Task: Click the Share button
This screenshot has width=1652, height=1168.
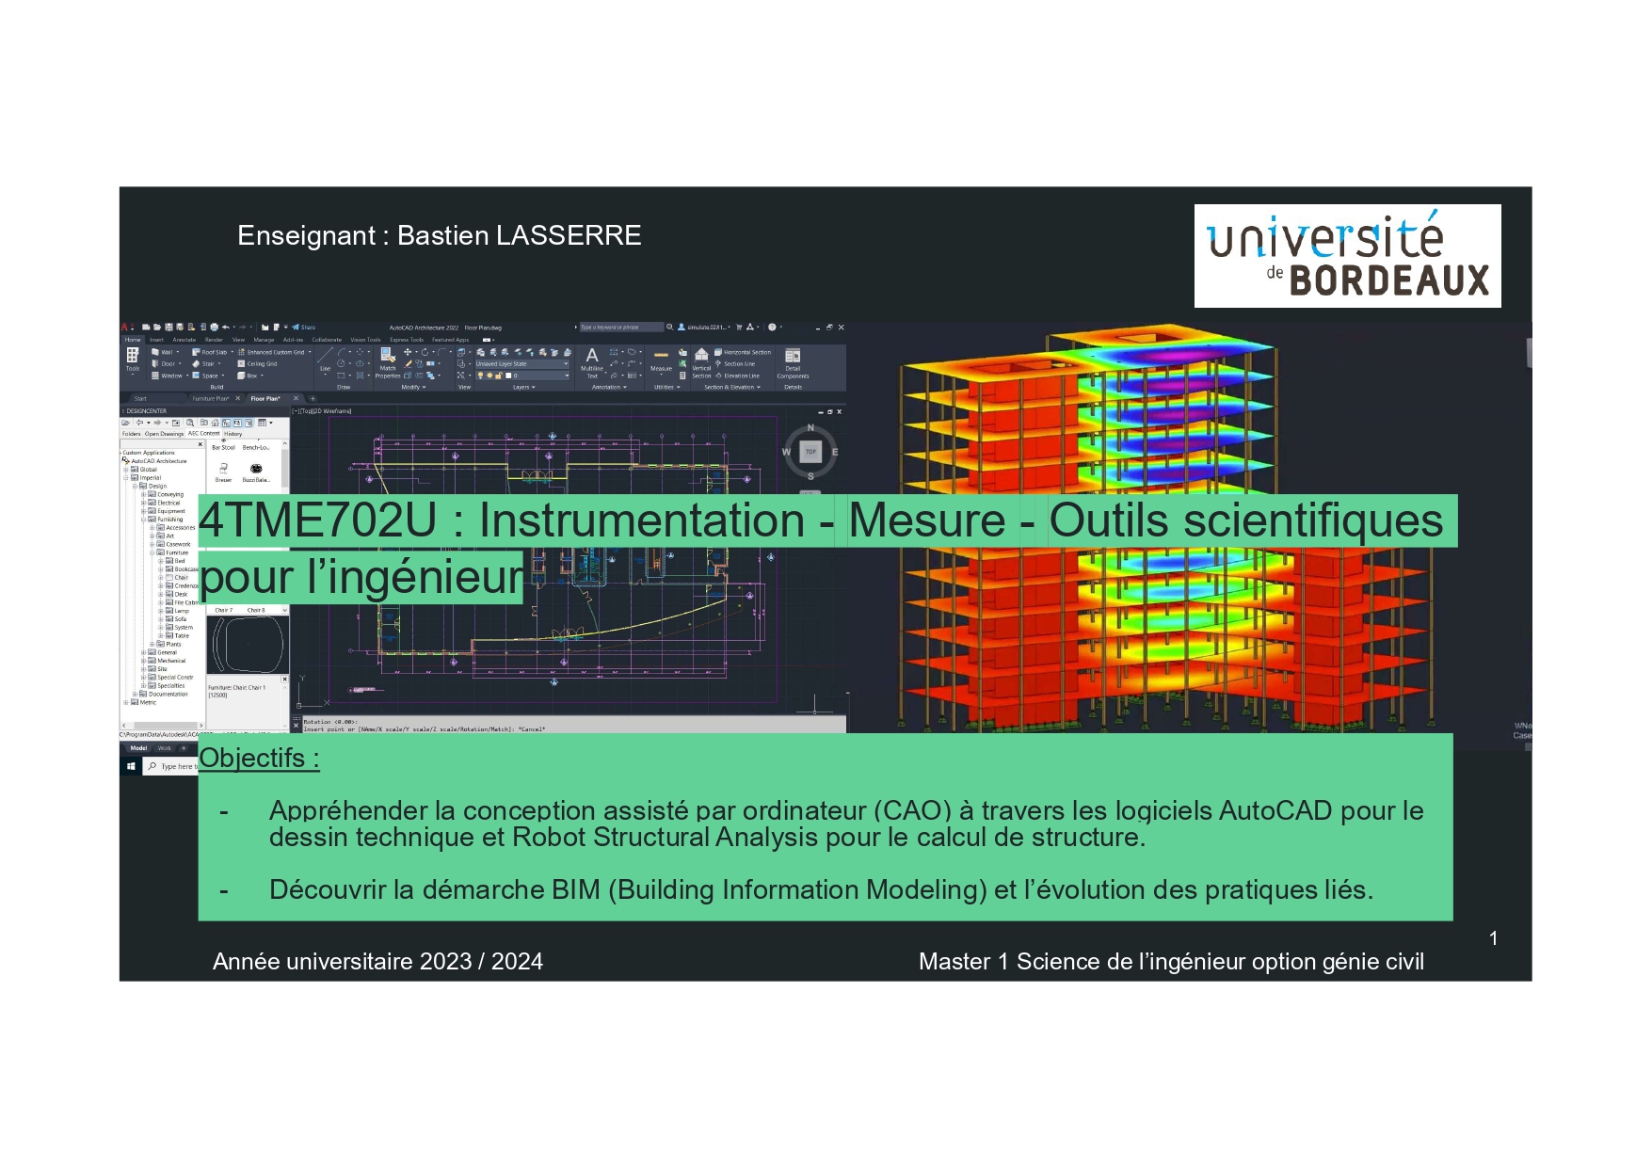Action: [x=304, y=328]
